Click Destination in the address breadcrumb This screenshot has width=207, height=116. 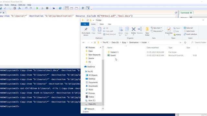[134, 43]
